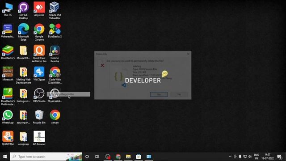The image size is (286, 161).
Task: Select the DaVinci Resolve shortcut
Action: click(x=55, y=54)
